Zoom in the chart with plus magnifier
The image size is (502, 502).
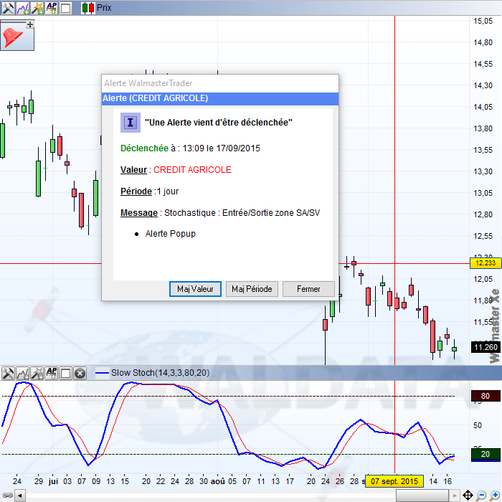[494, 496]
